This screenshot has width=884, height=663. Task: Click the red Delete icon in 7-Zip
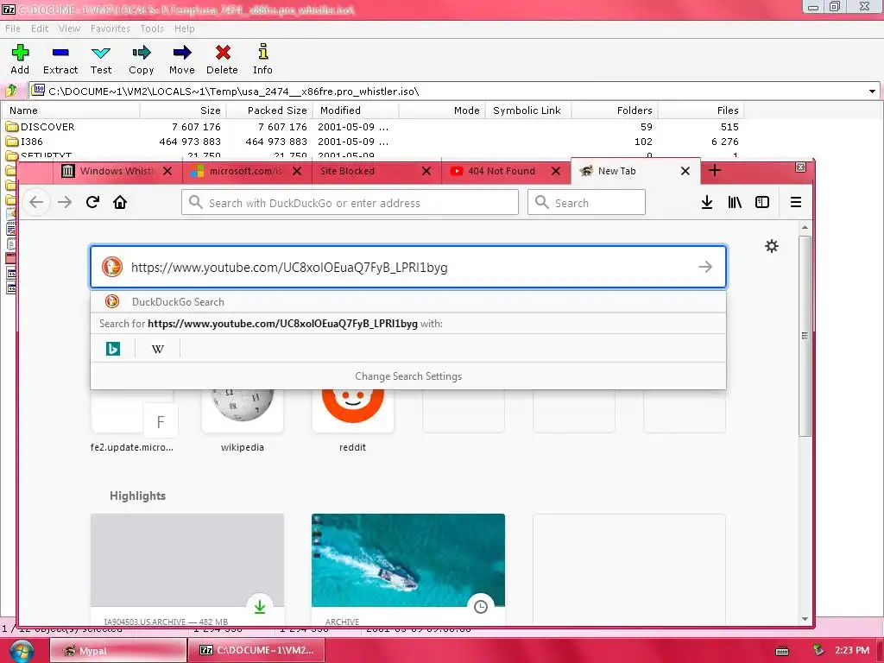[222, 60]
